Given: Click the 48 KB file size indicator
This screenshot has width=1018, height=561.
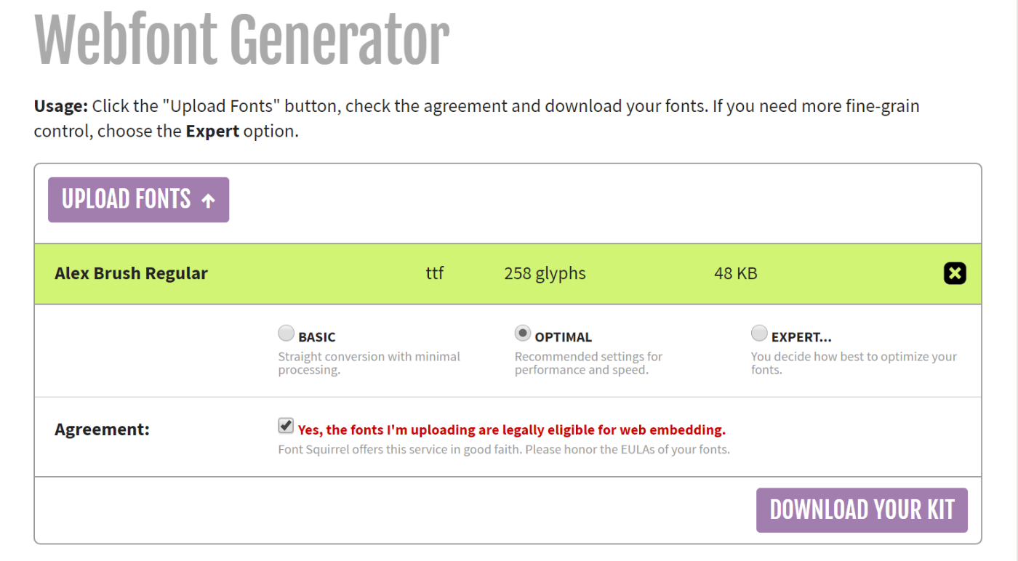Looking at the screenshot, I should click(x=735, y=273).
